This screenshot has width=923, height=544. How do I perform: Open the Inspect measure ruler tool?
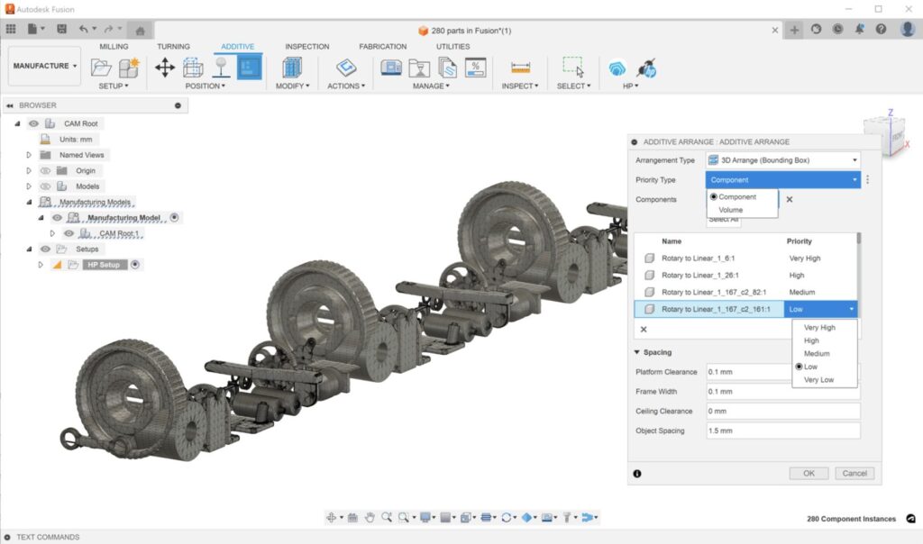pyautogui.click(x=520, y=68)
